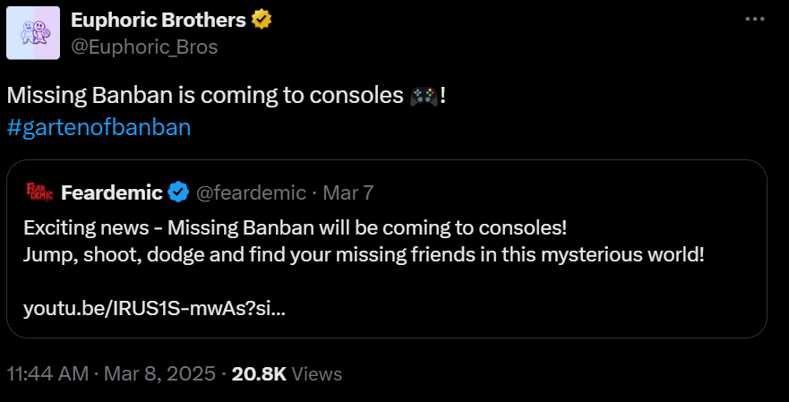789x402 pixels.
Task: Open the 11:44 AM Mar 8, 2025 timestamp
Action: (x=110, y=373)
